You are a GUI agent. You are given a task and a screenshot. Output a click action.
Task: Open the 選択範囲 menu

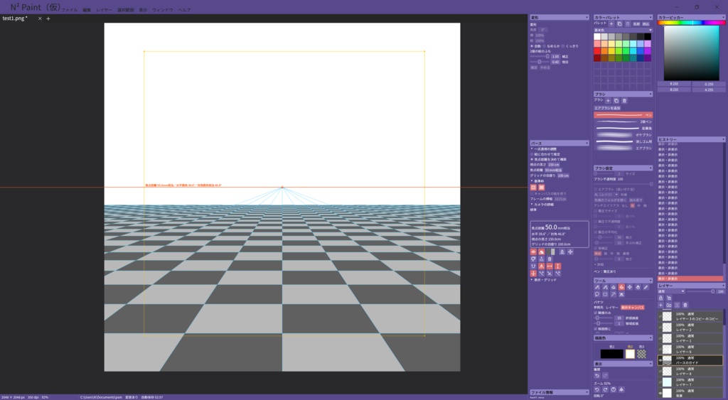click(x=125, y=10)
